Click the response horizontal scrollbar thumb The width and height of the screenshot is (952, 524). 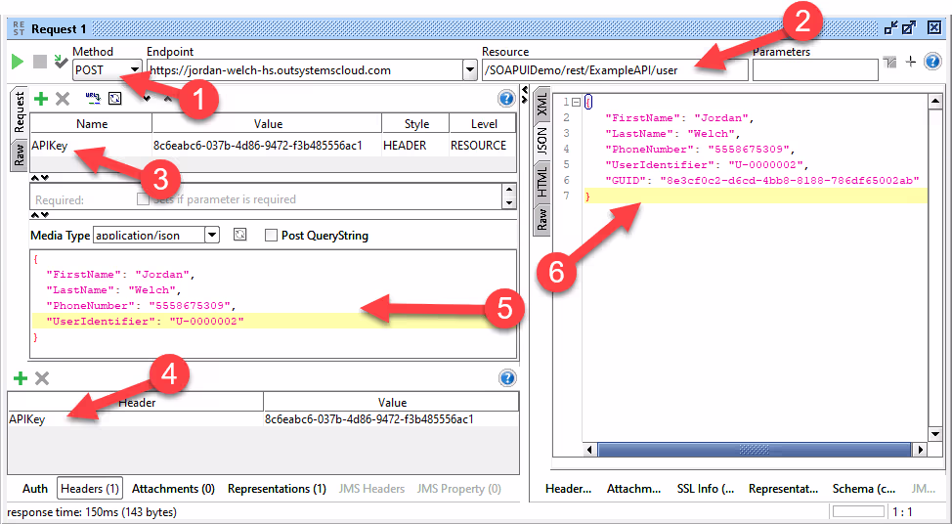pos(754,450)
